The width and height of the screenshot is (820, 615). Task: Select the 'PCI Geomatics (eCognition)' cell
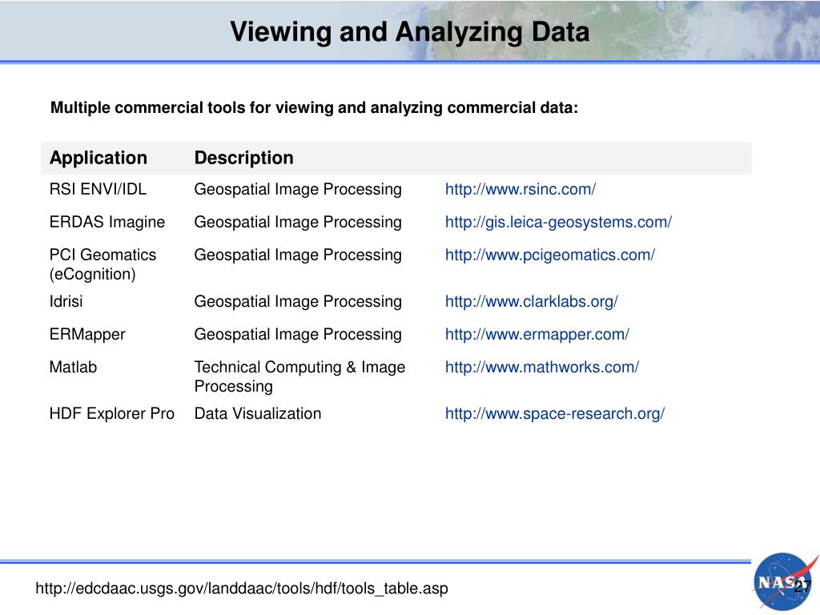103,264
